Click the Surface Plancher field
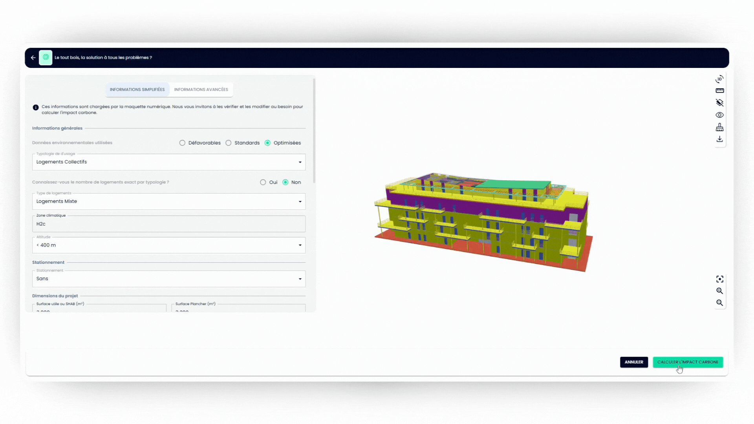 click(x=238, y=308)
